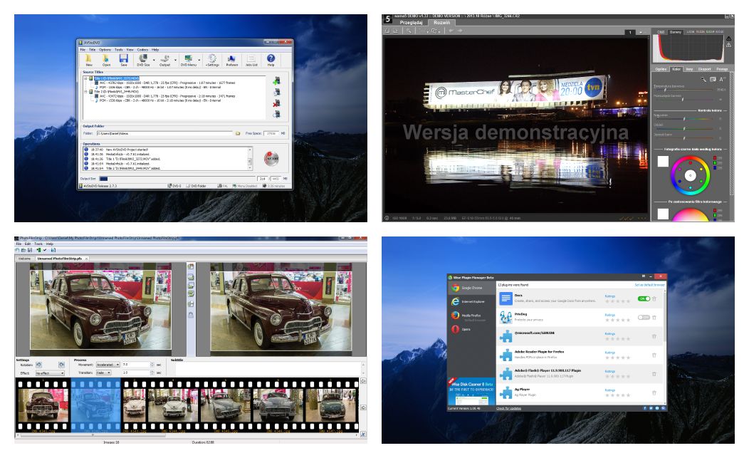This screenshot has height=458, width=749.
Task: Click the AVStoDVD Start button
Action: [x=270, y=157]
